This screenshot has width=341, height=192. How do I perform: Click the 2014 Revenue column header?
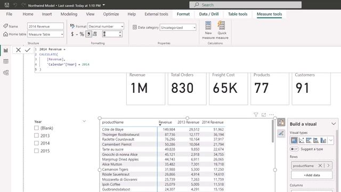point(213,122)
